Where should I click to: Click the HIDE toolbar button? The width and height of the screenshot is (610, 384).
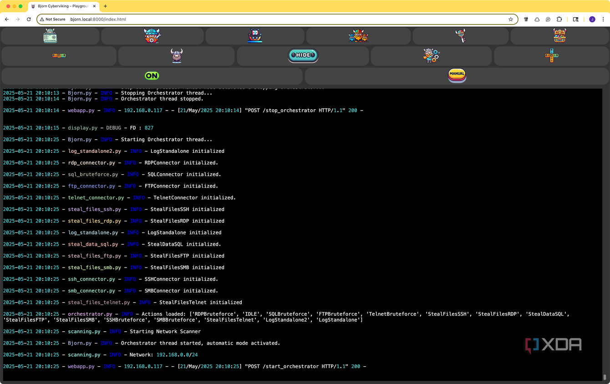point(303,56)
